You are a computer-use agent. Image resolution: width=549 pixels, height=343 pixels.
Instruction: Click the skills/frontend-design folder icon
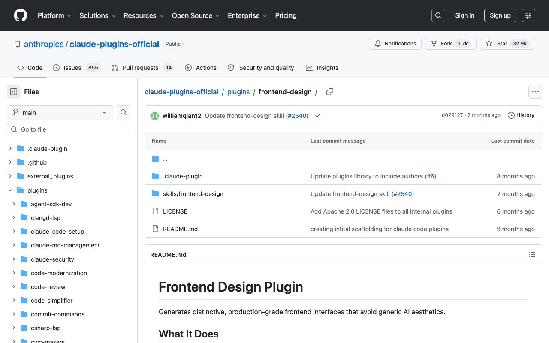tap(155, 193)
